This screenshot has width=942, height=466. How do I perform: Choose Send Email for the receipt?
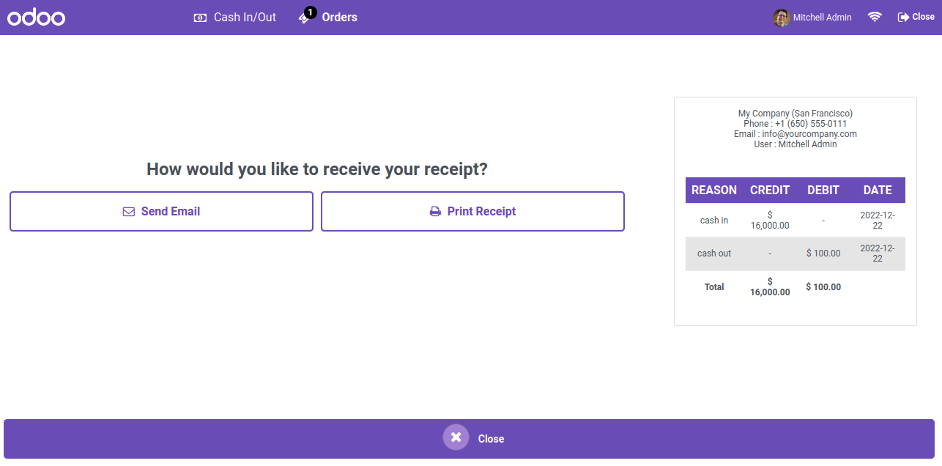[x=161, y=212]
